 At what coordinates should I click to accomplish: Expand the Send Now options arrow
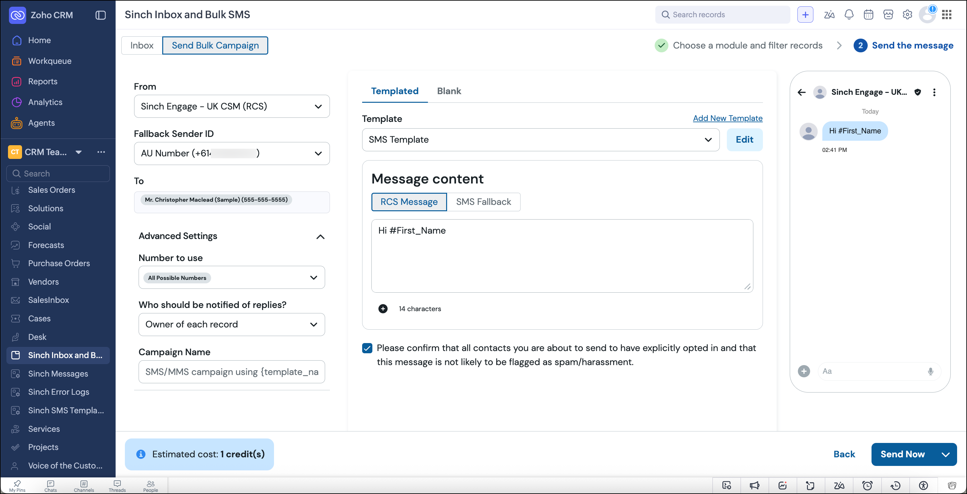click(x=945, y=455)
